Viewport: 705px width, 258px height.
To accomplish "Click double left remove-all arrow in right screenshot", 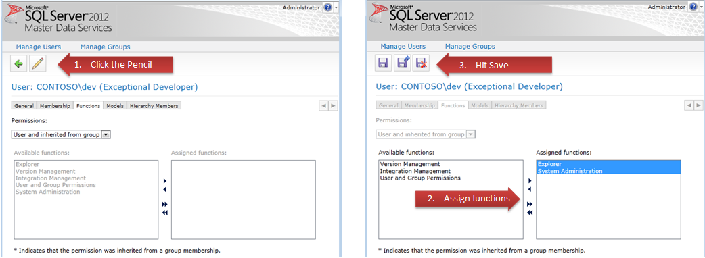I will pyautogui.click(x=530, y=213).
